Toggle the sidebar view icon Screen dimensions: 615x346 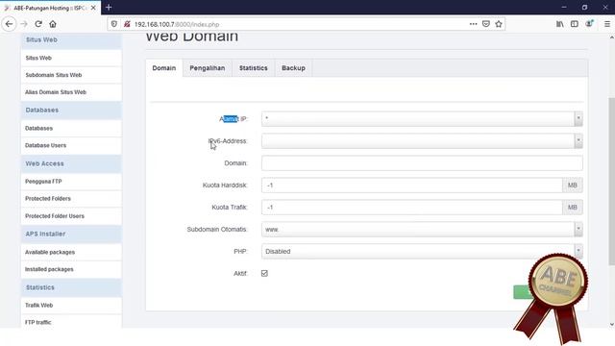click(575, 24)
